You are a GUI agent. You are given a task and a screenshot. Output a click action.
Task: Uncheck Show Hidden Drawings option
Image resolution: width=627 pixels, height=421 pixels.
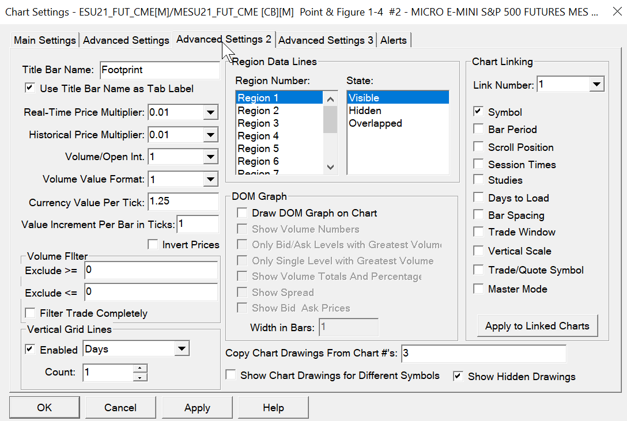458,377
